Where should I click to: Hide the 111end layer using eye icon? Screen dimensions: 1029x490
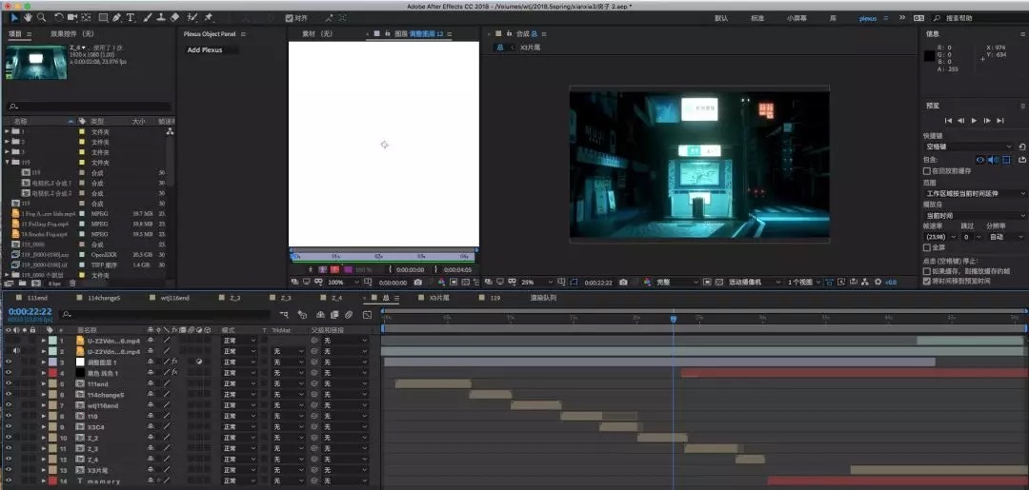pyautogui.click(x=9, y=383)
